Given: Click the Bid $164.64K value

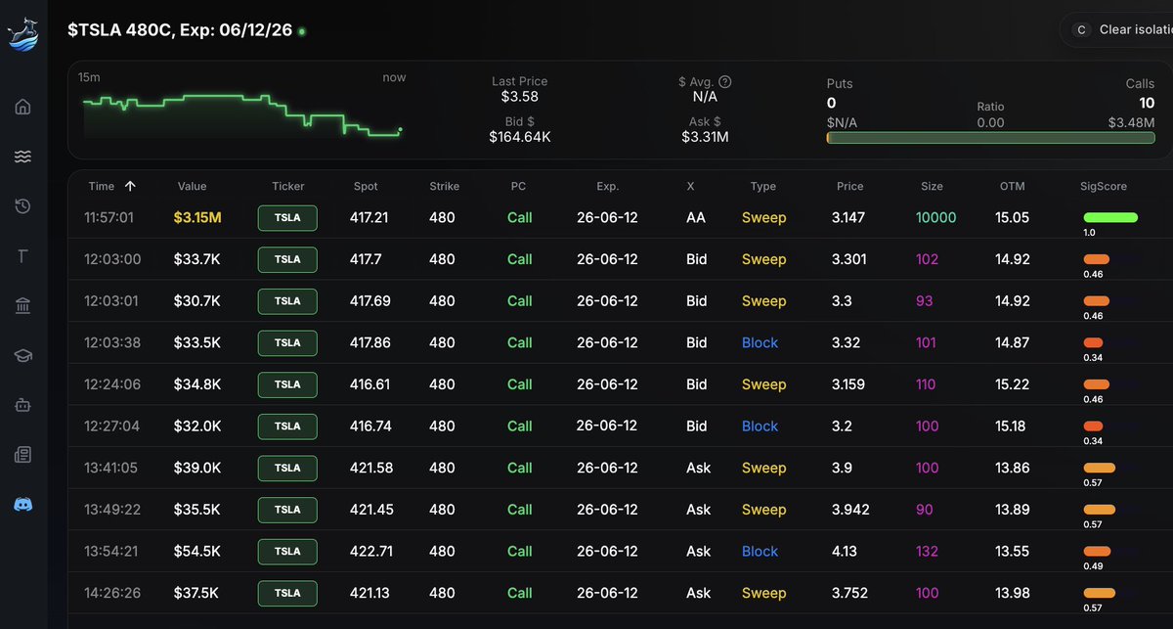Looking at the screenshot, I should click(520, 137).
